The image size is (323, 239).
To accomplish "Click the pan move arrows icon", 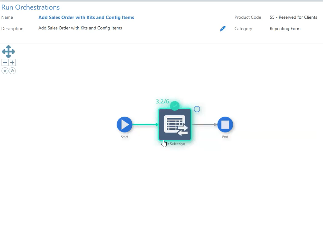I will pyautogui.click(x=9, y=51).
